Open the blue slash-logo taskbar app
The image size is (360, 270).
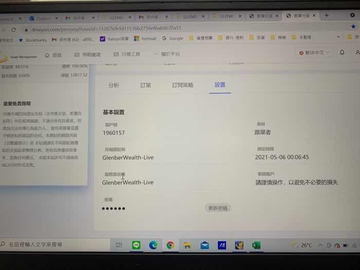click(x=222, y=245)
